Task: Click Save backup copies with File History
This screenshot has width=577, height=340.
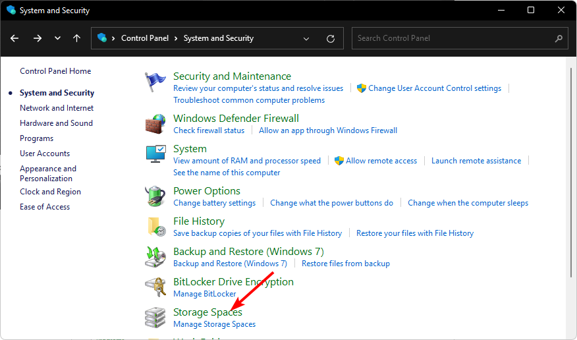Action: pos(258,233)
